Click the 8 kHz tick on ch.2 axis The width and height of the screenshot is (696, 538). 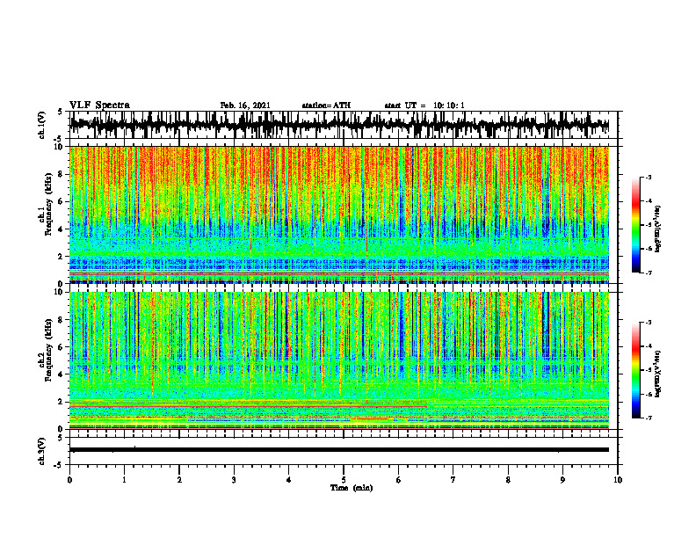click(61, 320)
